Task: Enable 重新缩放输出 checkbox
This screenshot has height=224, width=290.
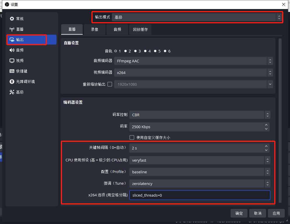Action: [110, 84]
